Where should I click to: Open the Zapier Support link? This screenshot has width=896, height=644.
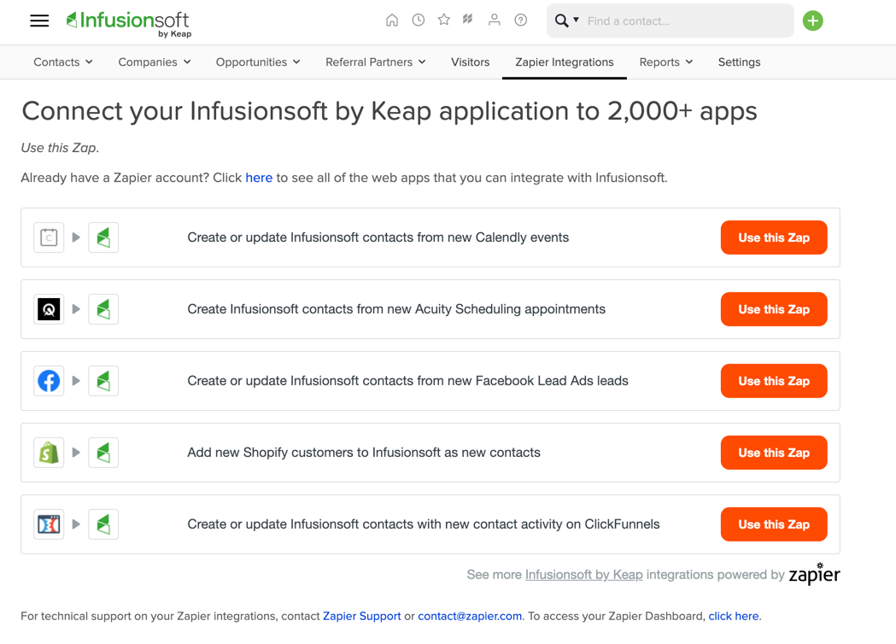361,616
